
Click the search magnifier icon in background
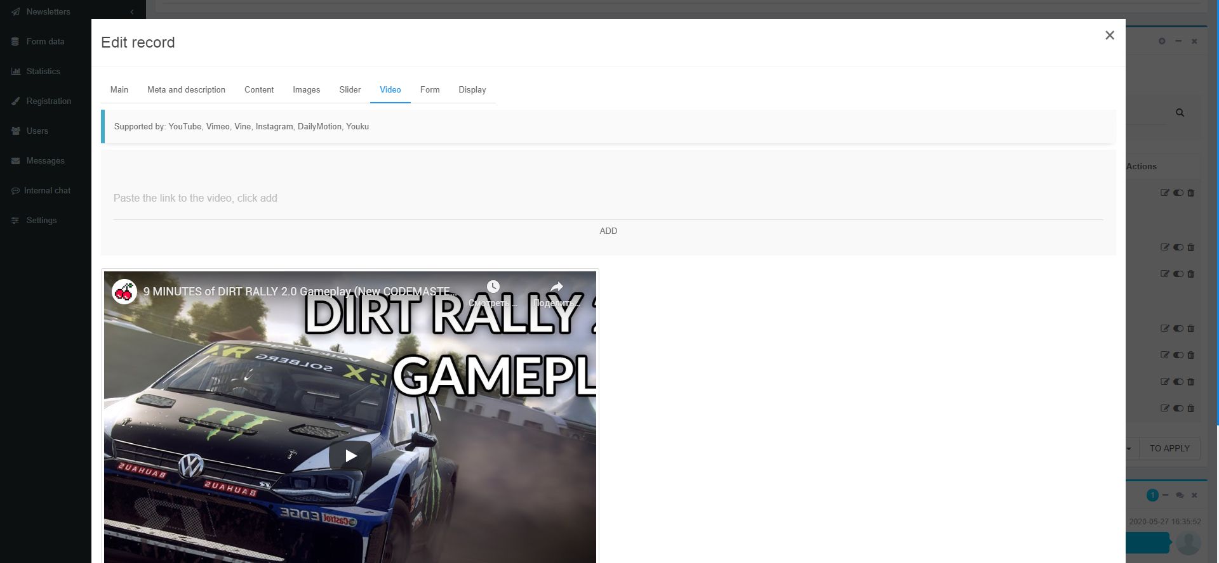pyautogui.click(x=1180, y=113)
